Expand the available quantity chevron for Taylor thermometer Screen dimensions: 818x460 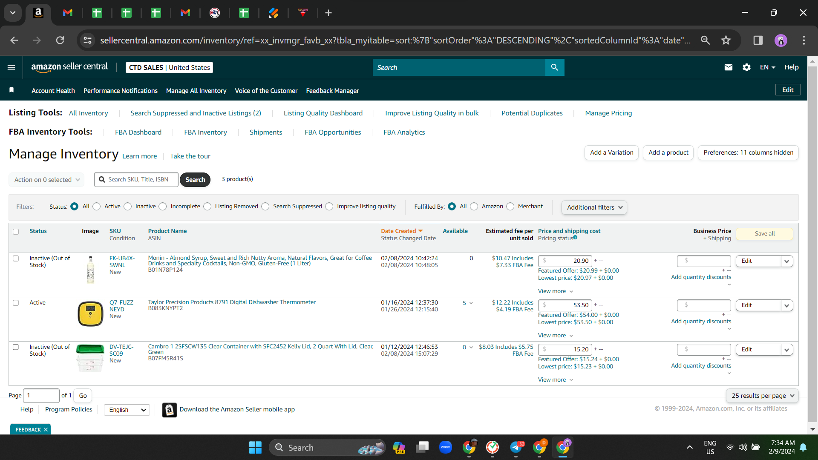coord(471,303)
